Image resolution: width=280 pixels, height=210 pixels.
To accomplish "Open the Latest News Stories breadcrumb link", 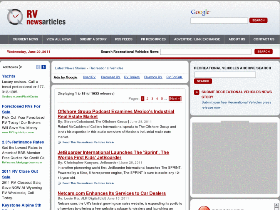I will (70, 68).
